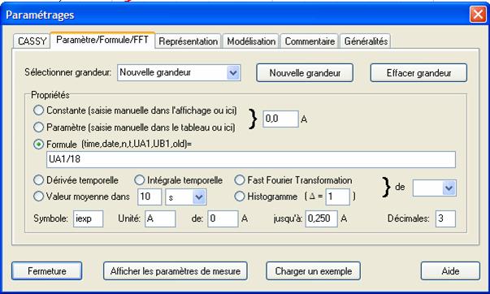
Task: Choose the Histogramme radio option
Action: (x=240, y=197)
